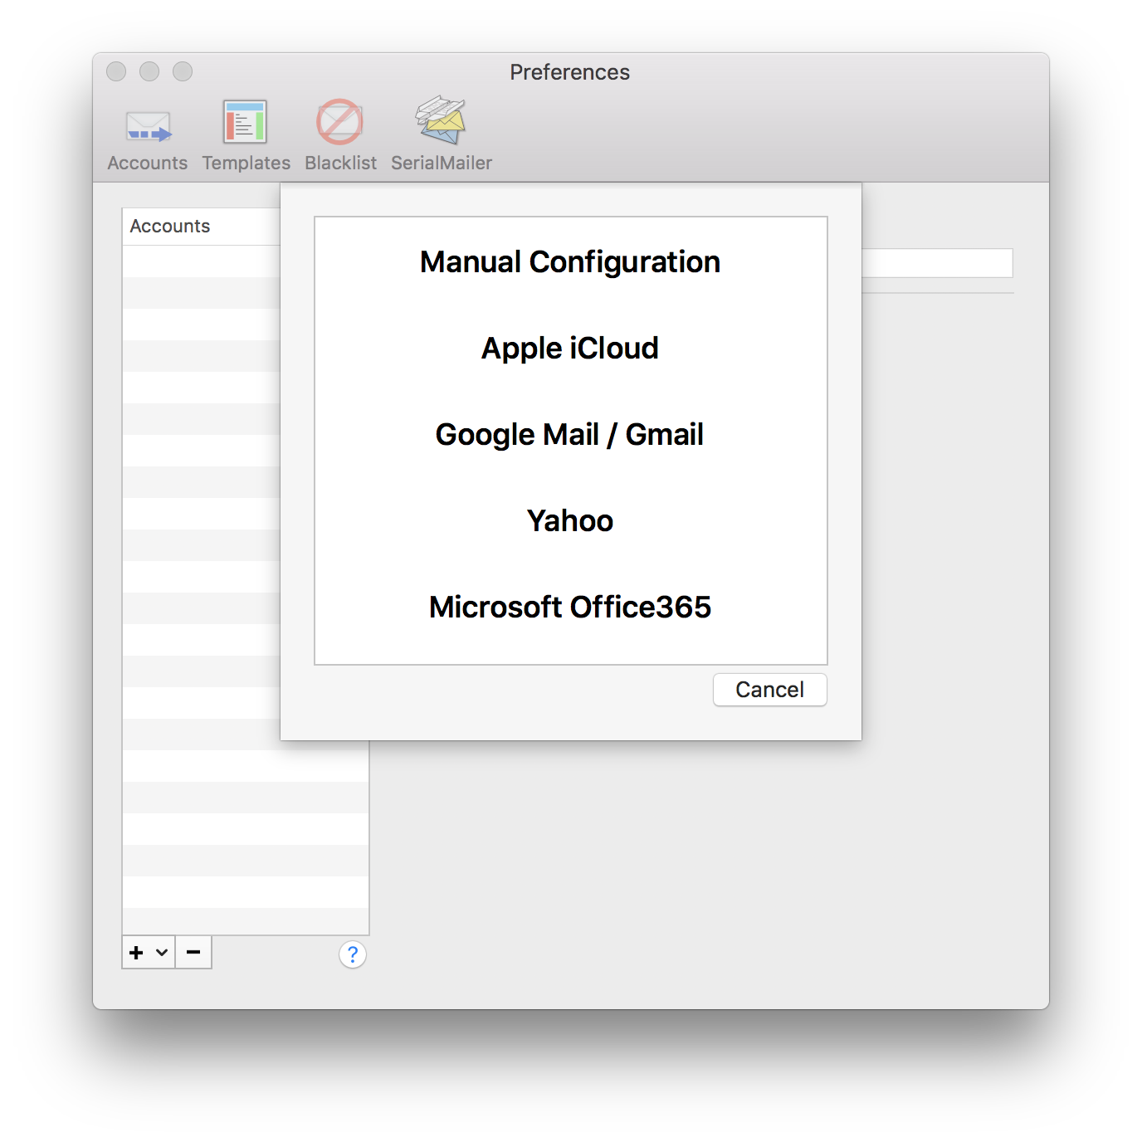
Task: Open the Blacklist preferences pane
Action: [340, 136]
